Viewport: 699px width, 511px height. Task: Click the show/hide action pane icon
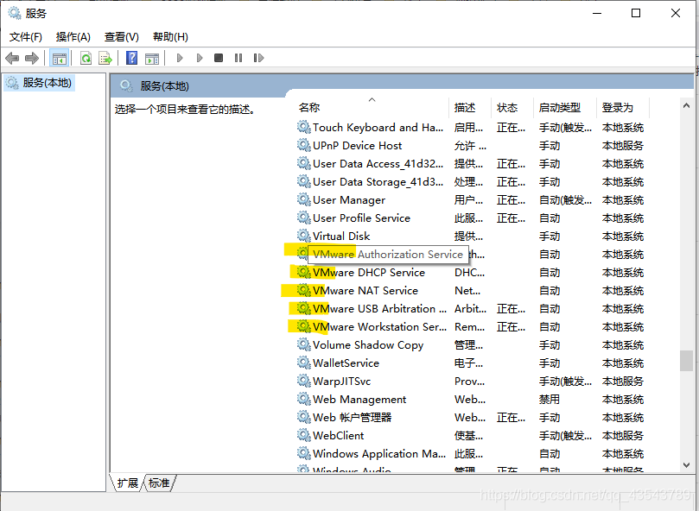(152, 58)
